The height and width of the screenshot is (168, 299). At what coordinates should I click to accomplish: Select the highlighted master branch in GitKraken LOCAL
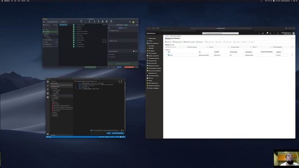[x=50, y=32]
